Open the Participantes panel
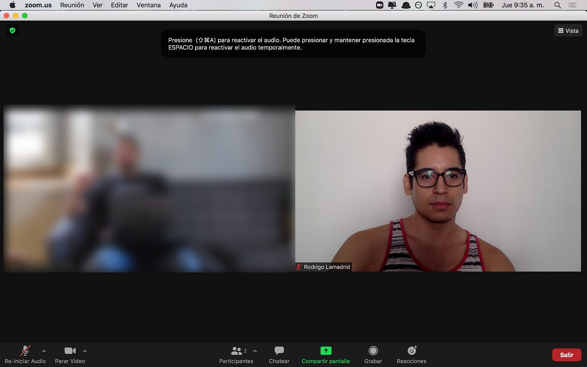The width and height of the screenshot is (587, 367). 236,355
